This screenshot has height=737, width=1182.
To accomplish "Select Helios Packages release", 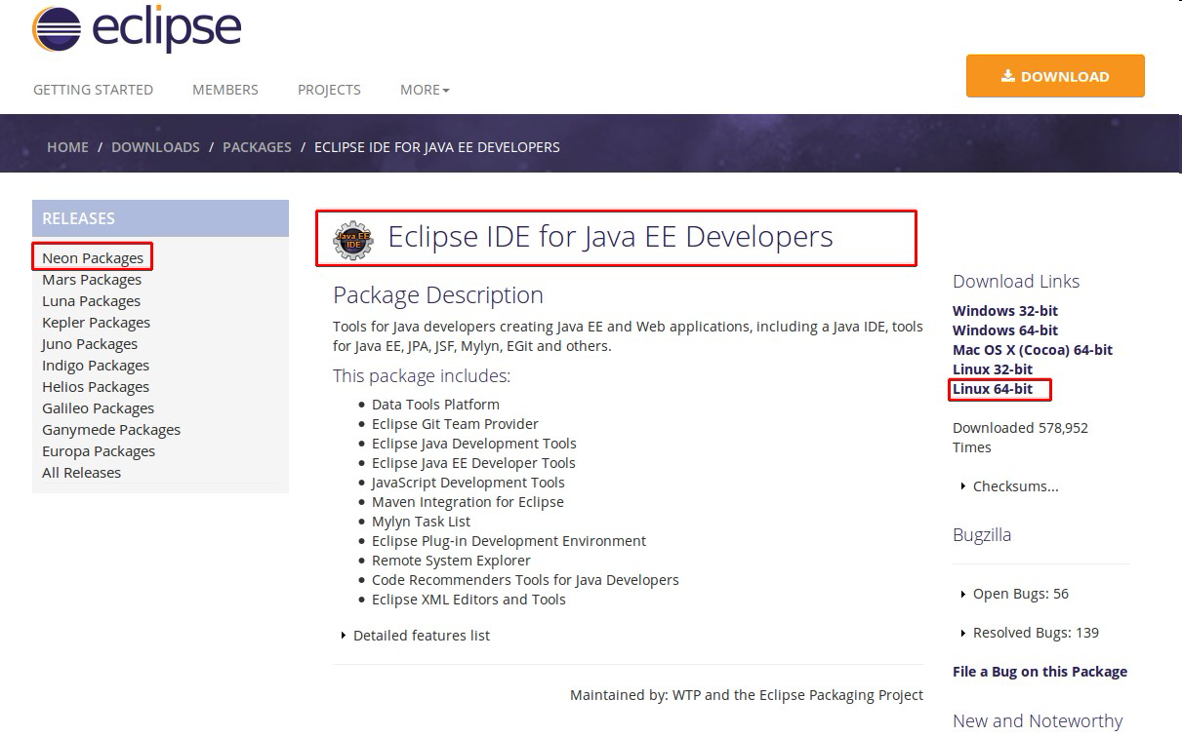I will (x=96, y=387).
